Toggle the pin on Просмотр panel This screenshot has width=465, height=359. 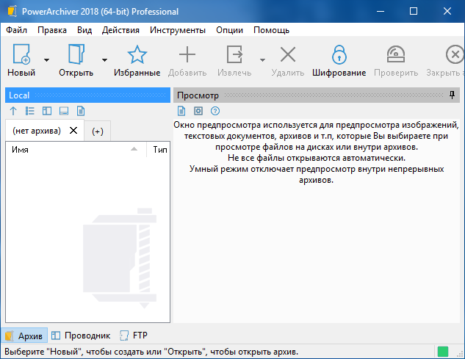click(453, 95)
